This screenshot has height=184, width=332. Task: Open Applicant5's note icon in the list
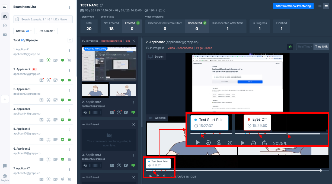(56, 140)
